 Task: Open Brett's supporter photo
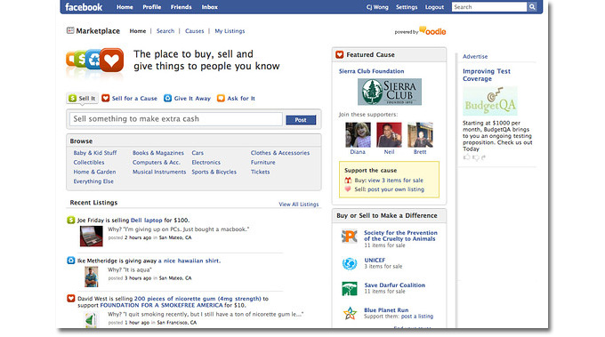pyautogui.click(x=420, y=134)
